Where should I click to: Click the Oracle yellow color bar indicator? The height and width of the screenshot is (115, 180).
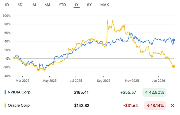click(5, 105)
